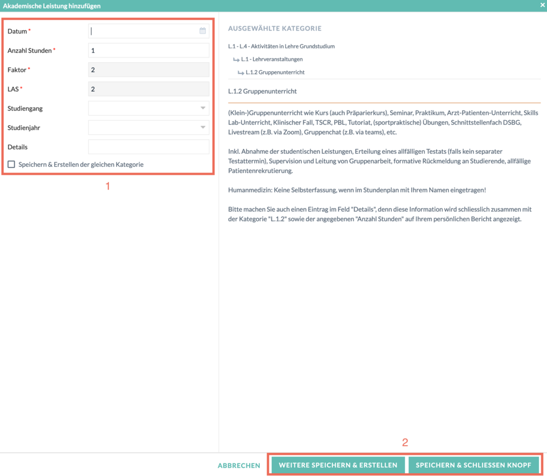Enable Speichern & Erstellen der gleichen Kategorie
Image resolution: width=547 pixels, height=476 pixels.
[11, 164]
